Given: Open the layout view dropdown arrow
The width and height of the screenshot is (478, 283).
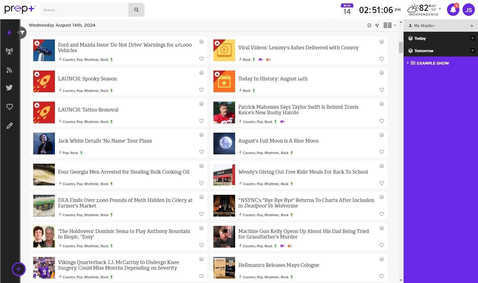Looking at the screenshot, I should (395, 25).
